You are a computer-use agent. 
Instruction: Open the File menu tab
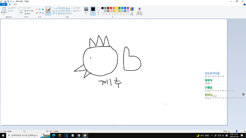pos(3,5)
